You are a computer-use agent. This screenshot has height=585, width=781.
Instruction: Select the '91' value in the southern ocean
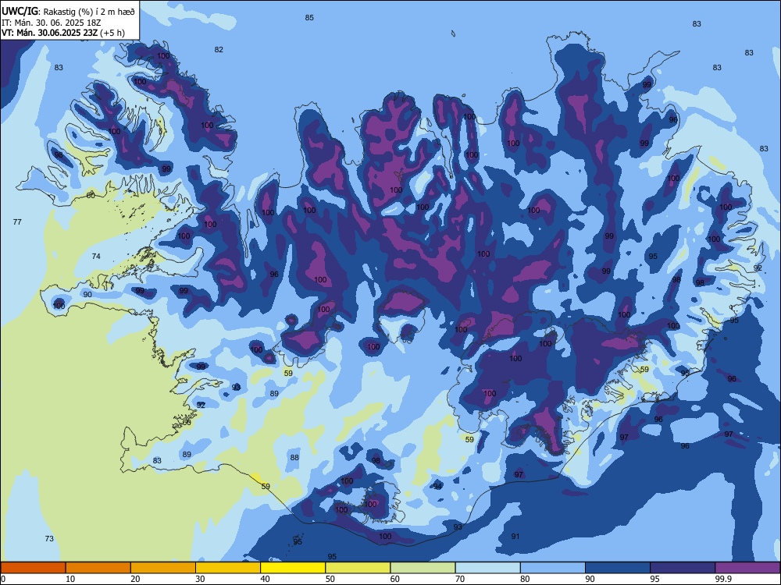click(515, 536)
